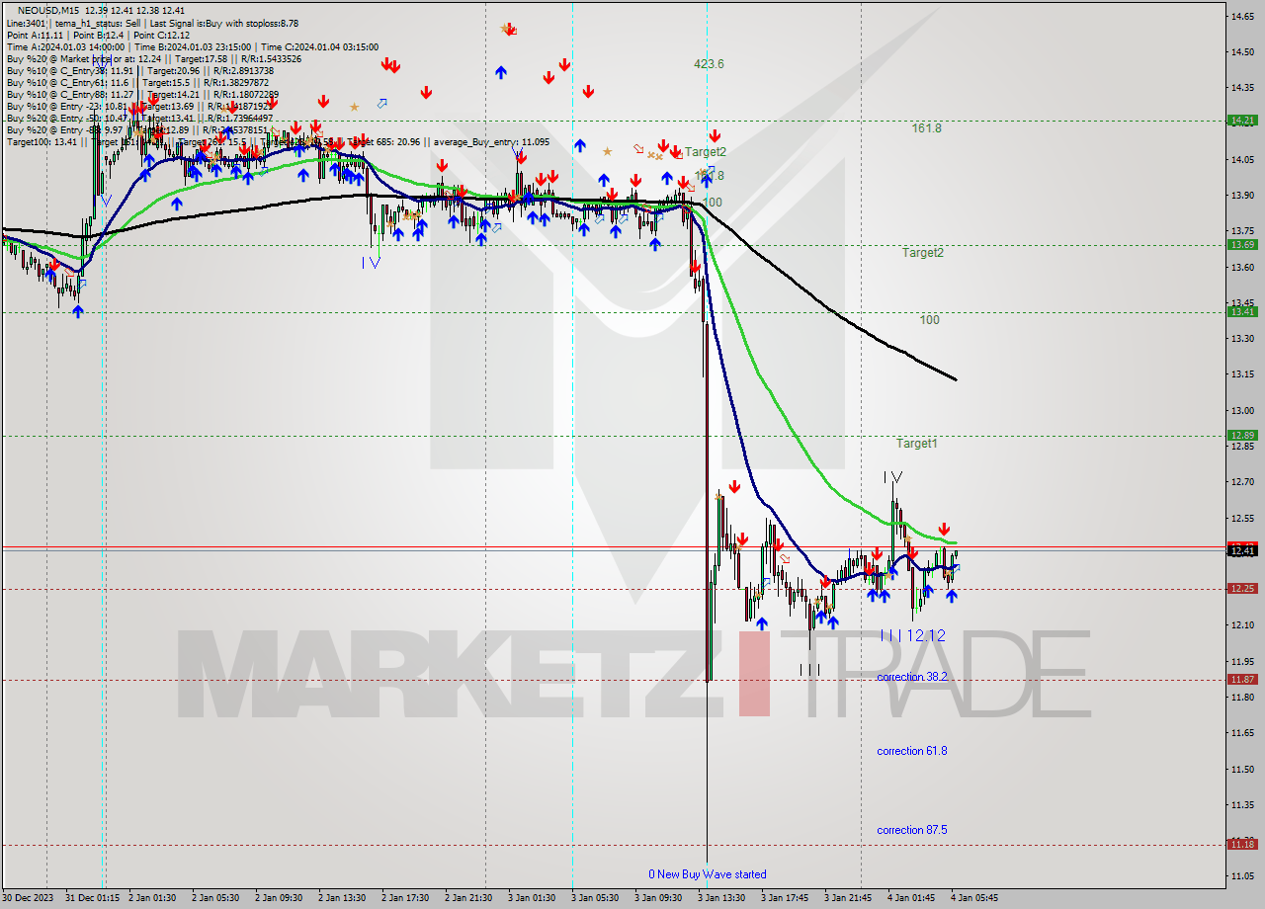Click the 'I V' wave label above Target1 area
The image size is (1265, 909).
click(892, 477)
